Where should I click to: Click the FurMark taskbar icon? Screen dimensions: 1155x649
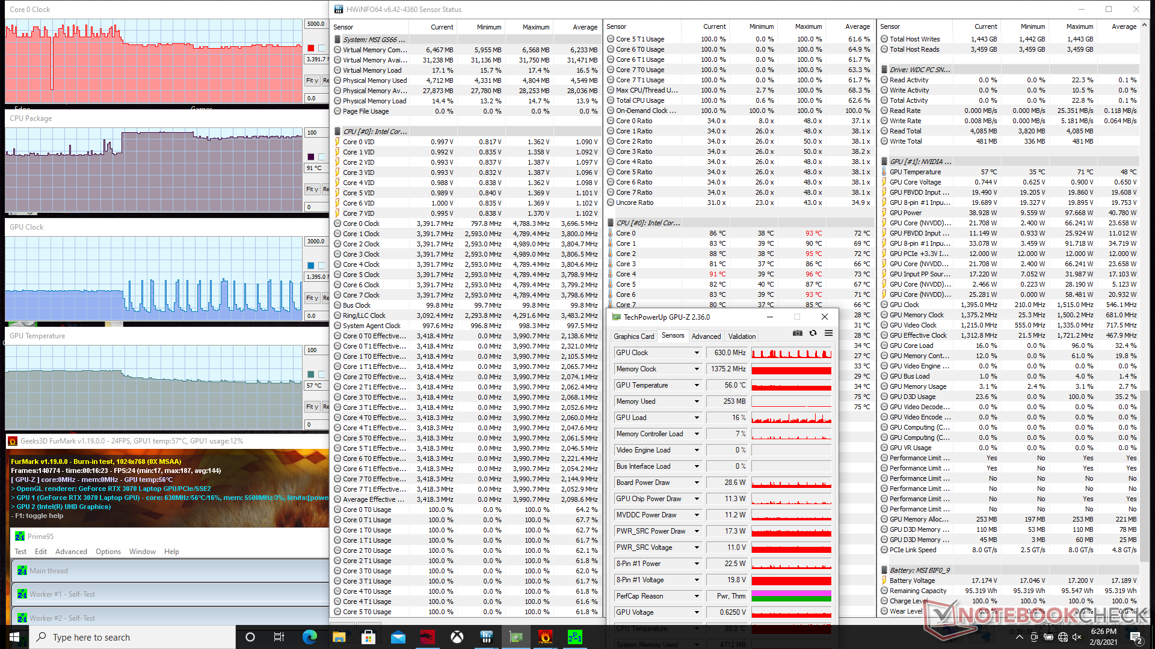(x=546, y=637)
